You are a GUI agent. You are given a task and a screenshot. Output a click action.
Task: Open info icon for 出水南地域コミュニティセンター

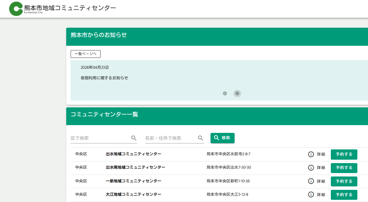click(311, 168)
